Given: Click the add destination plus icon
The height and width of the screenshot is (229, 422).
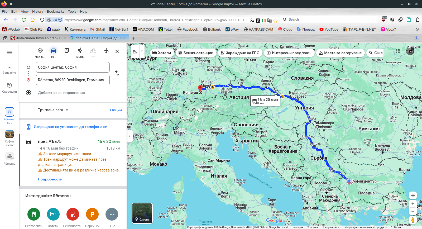Looking at the screenshot, I should (28, 93).
